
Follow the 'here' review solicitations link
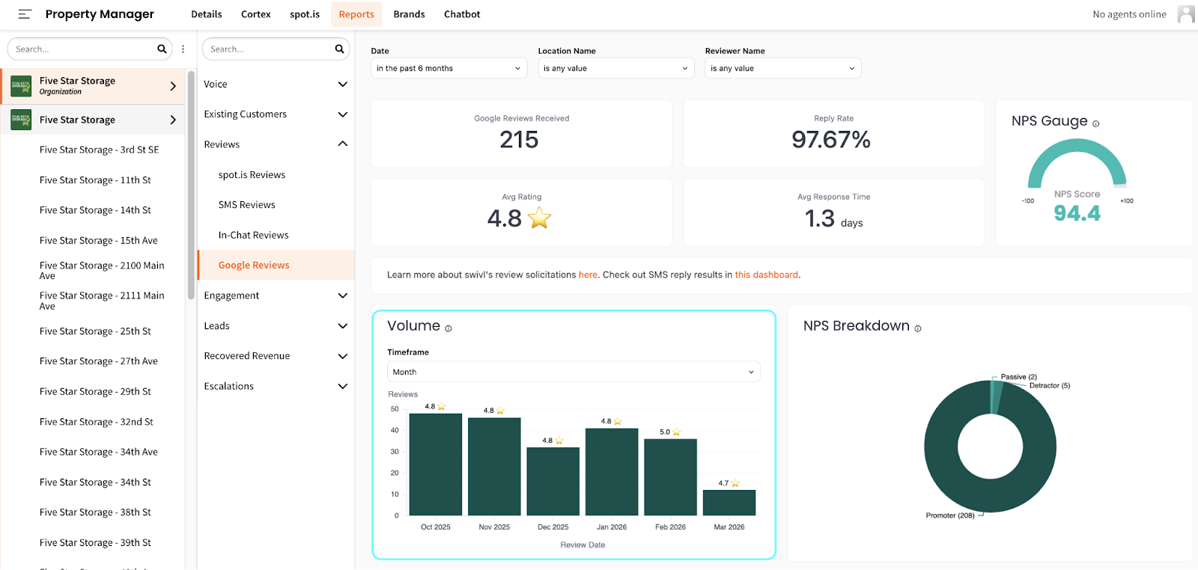pyautogui.click(x=588, y=275)
